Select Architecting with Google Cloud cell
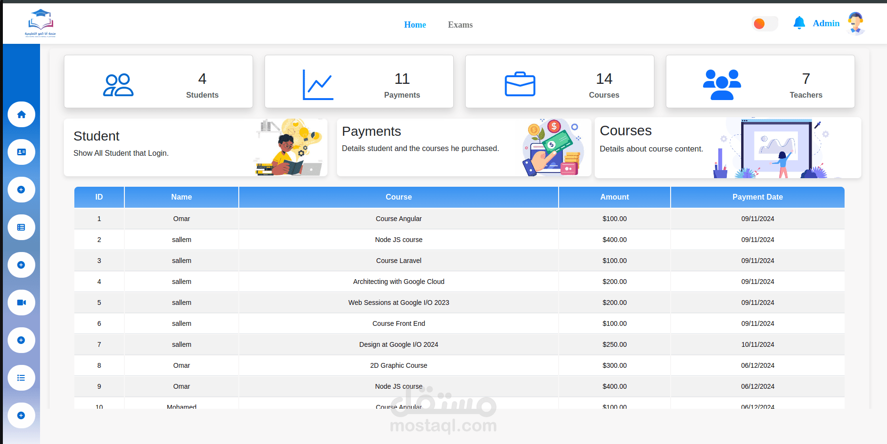The width and height of the screenshot is (887, 444). [398, 282]
